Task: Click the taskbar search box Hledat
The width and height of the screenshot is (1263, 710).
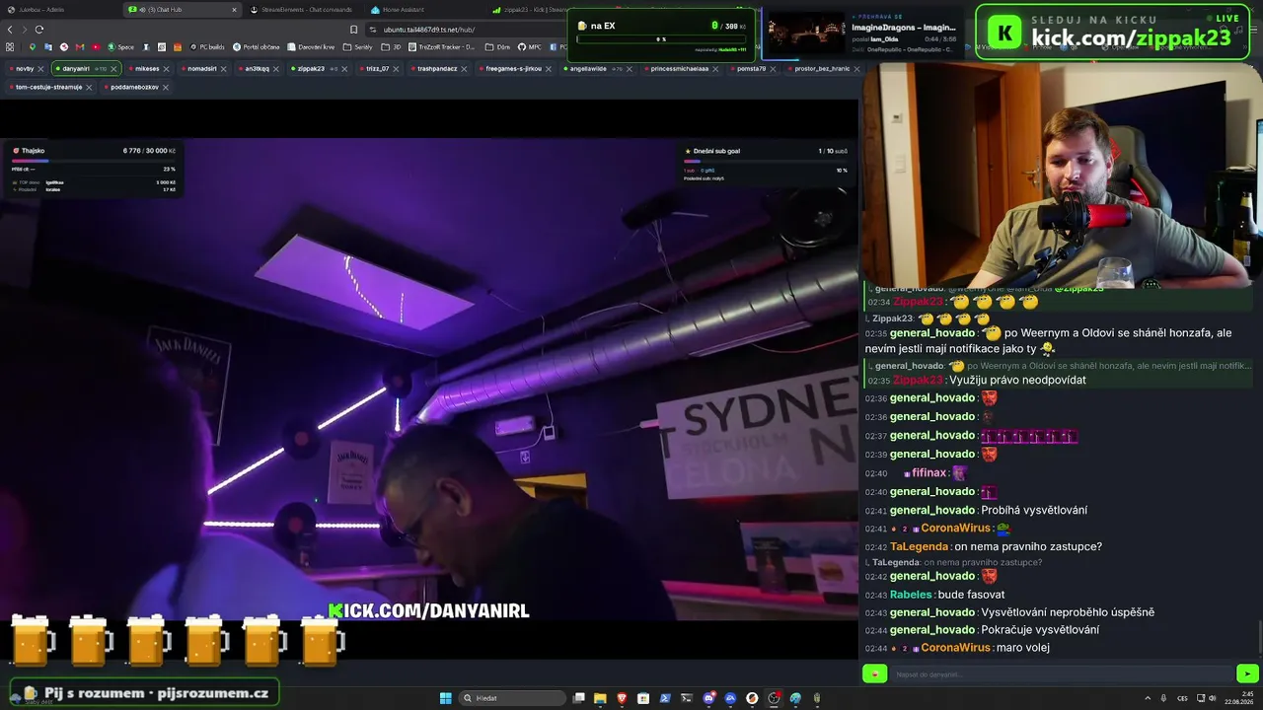Action: click(513, 698)
